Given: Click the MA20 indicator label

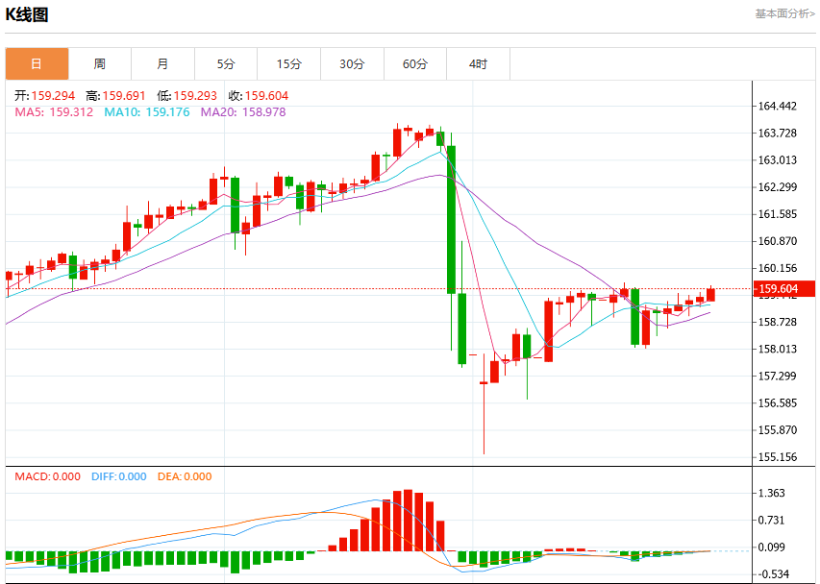Looking at the screenshot, I should [x=243, y=112].
